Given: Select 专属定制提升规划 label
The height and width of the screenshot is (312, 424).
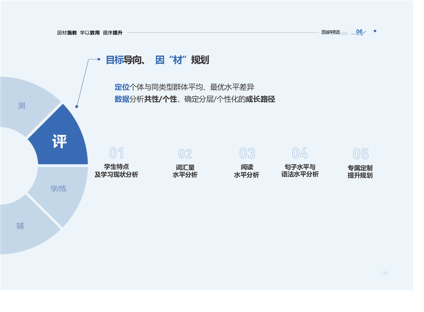Looking at the screenshot, I should coord(360,172).
